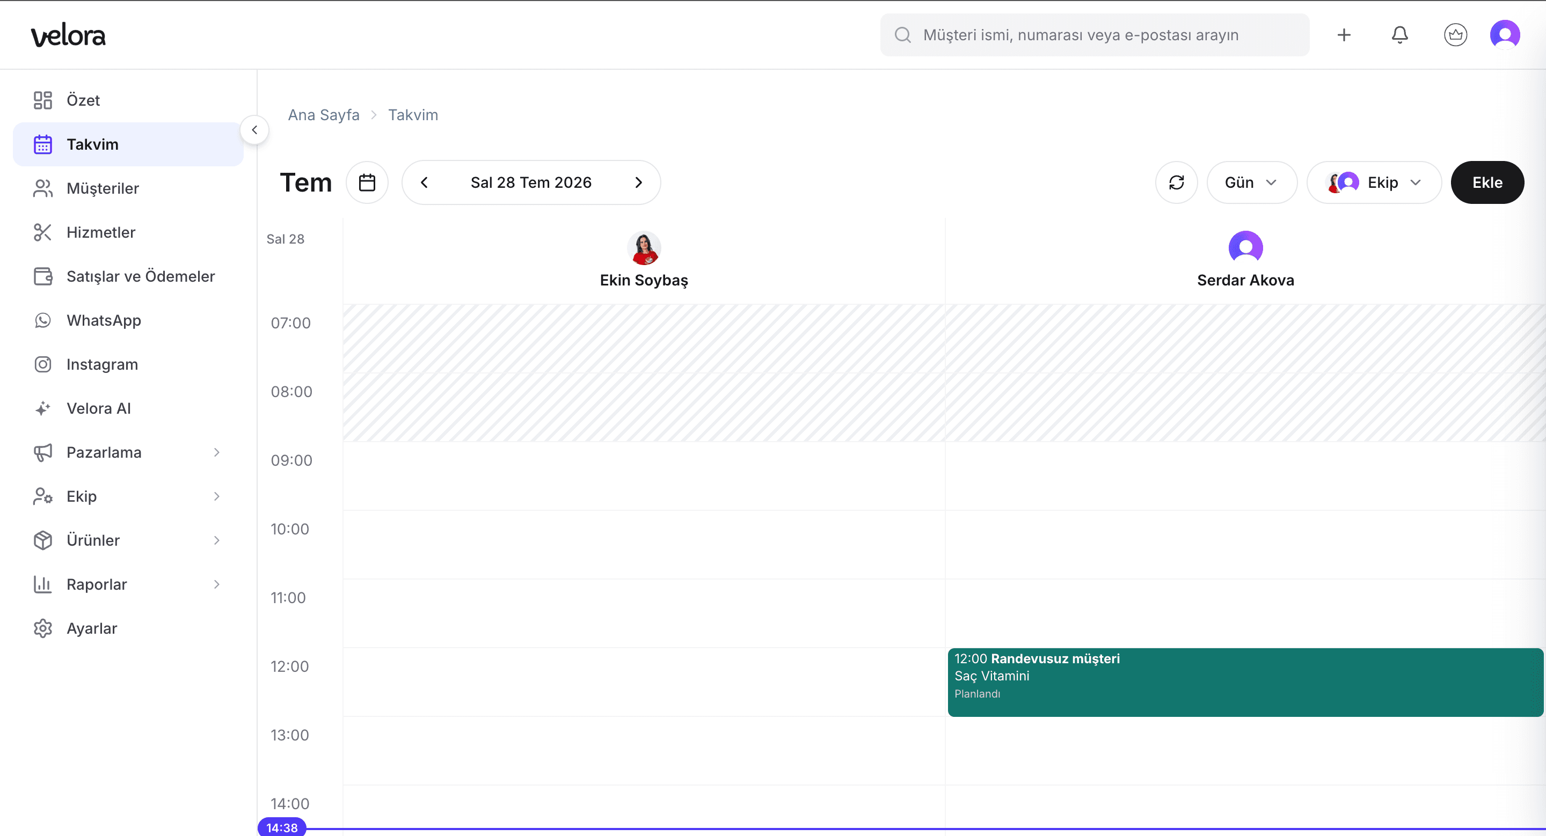1546x836 pixels.
Task: Click Ekin Soybaş avatar photo
Action: point(644,248)
